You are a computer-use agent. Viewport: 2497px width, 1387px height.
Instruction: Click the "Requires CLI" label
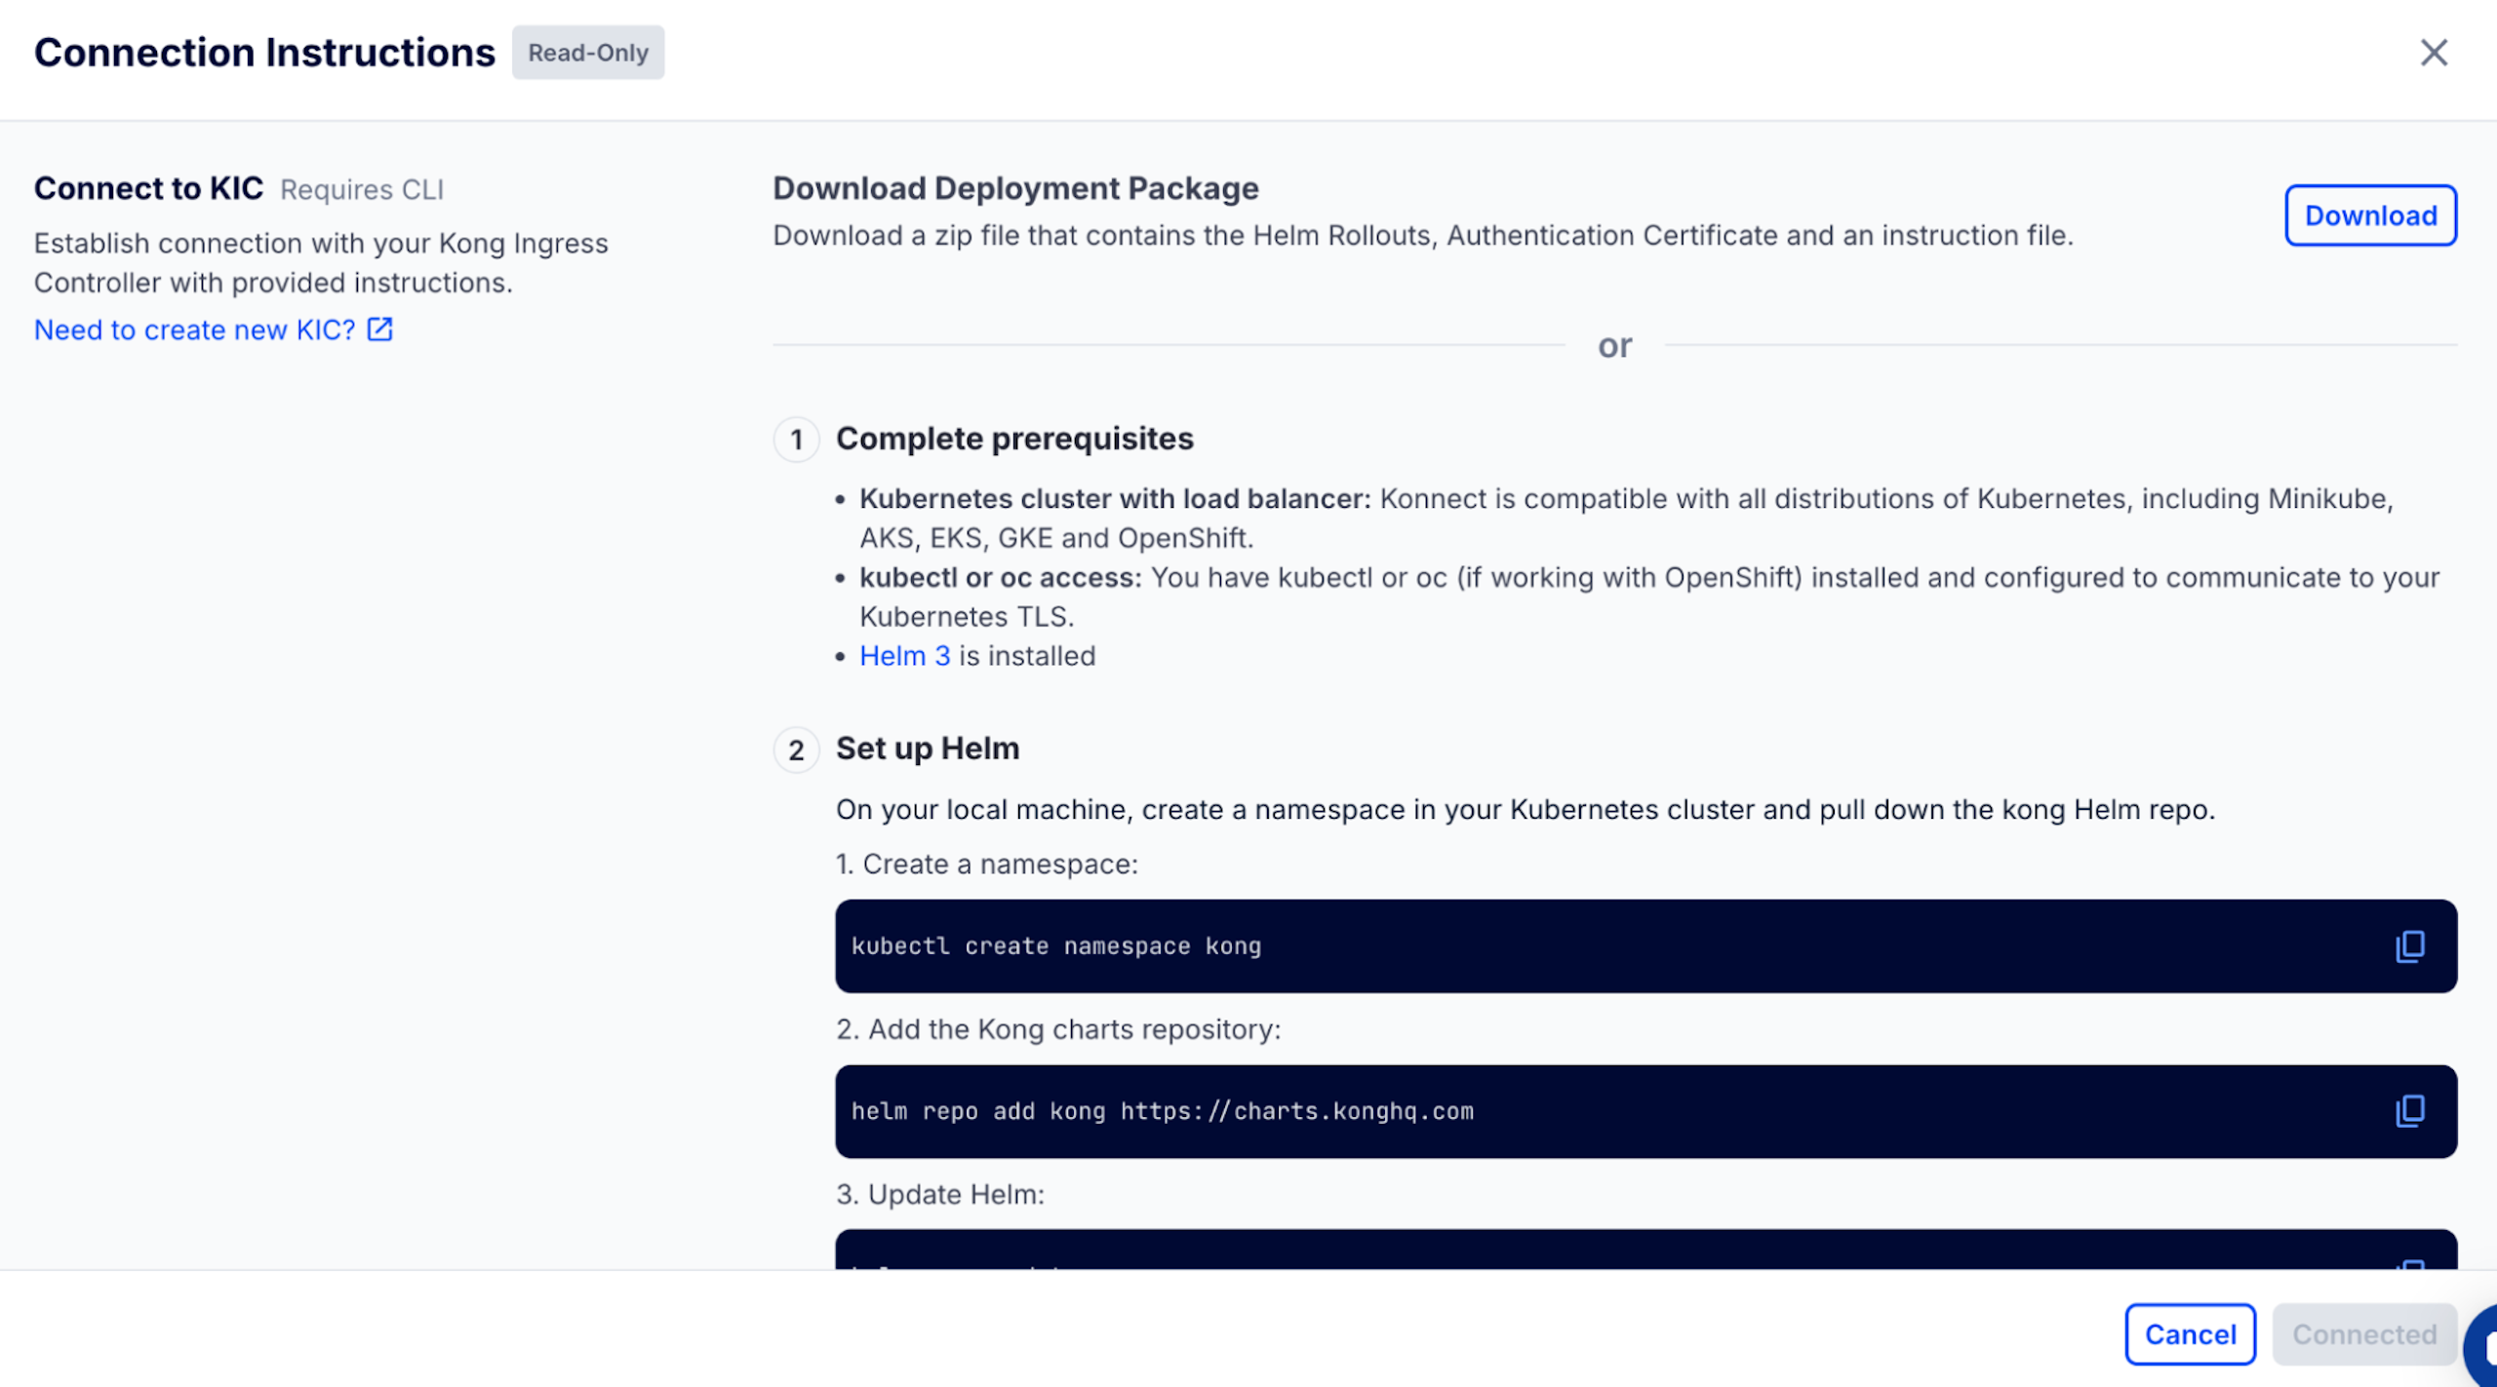click(362, 189)
